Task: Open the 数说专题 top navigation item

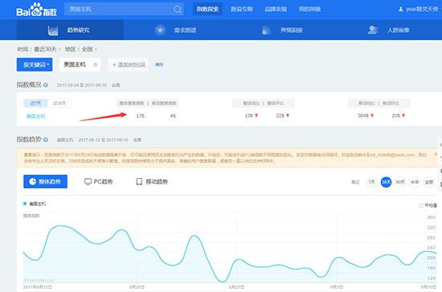Action: point(242,10)
